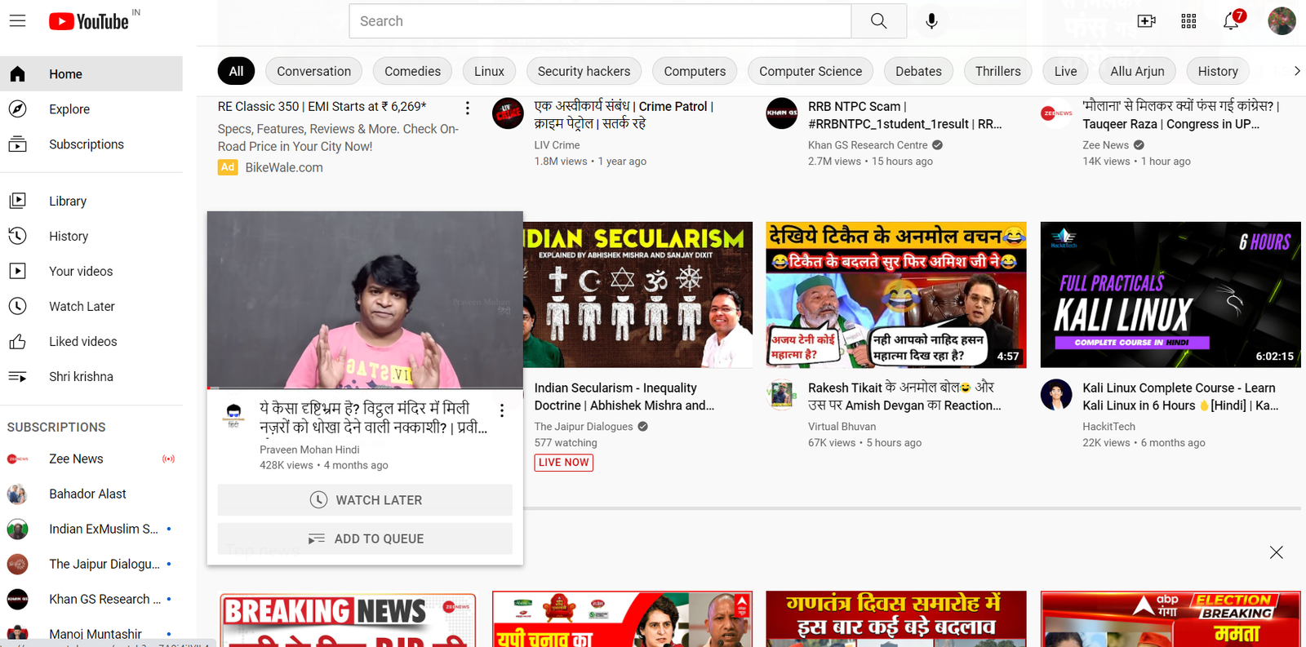Select the Computer Science chip
The width and height of the screenshot is (1306, 647).
tap(811, 71)
